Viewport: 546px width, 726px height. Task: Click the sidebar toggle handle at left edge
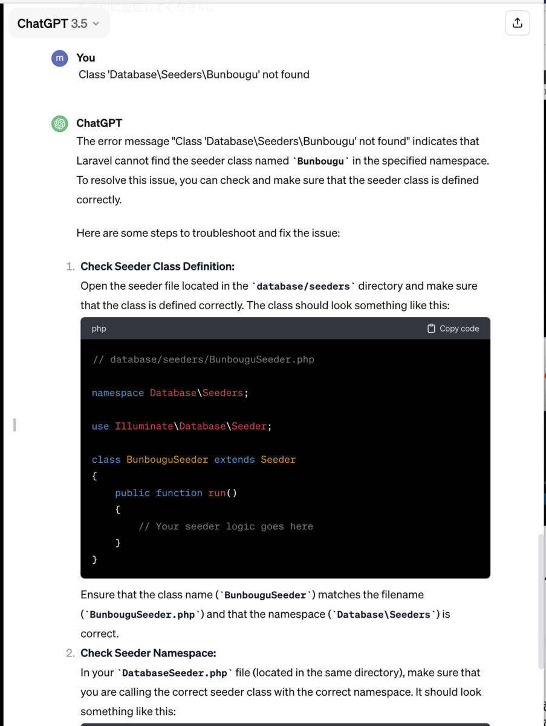(15, 425)
